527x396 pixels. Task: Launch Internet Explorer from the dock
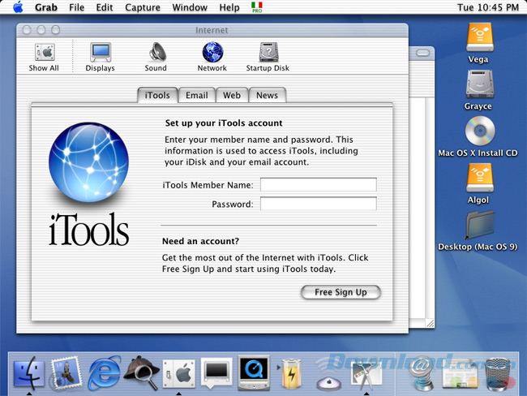click(x=105, y=372)
